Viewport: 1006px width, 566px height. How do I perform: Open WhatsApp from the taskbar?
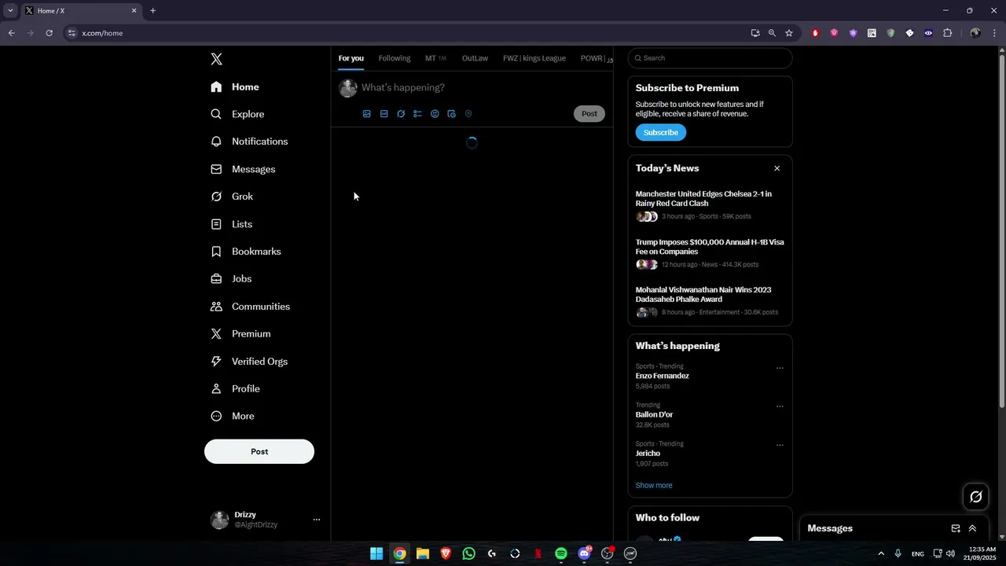tap(469, 553)
